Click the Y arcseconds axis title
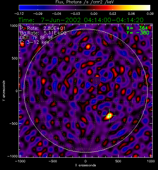Screen dimensions: 158x170 (x=4, y=91)
